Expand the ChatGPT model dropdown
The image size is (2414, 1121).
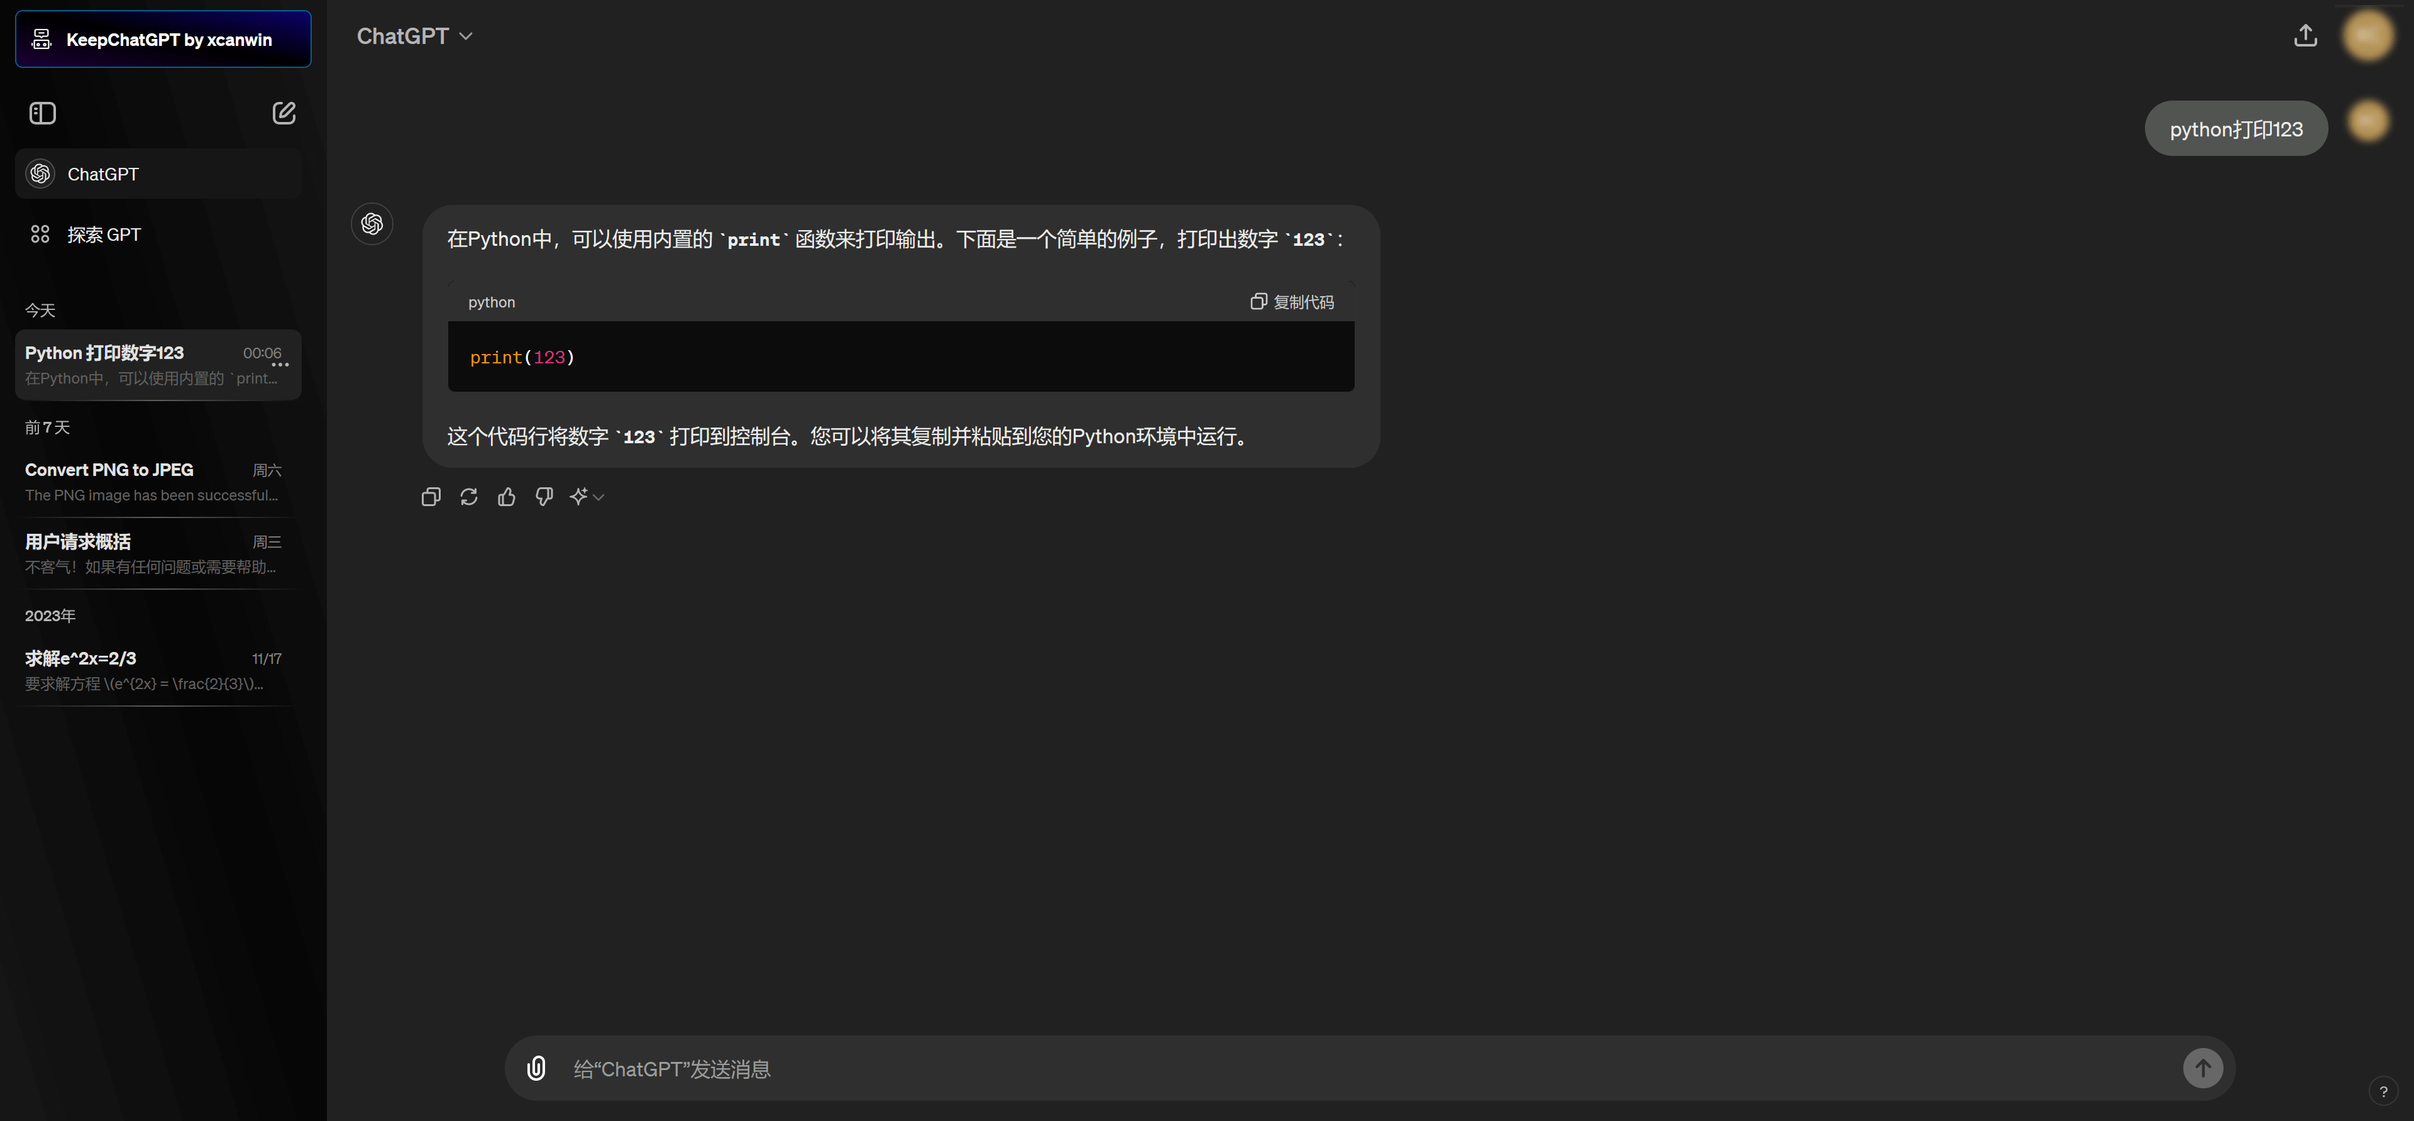415,36
